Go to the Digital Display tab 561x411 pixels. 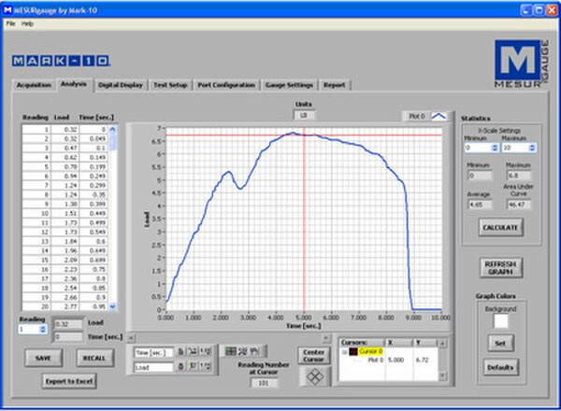click(x=121, y=85)
